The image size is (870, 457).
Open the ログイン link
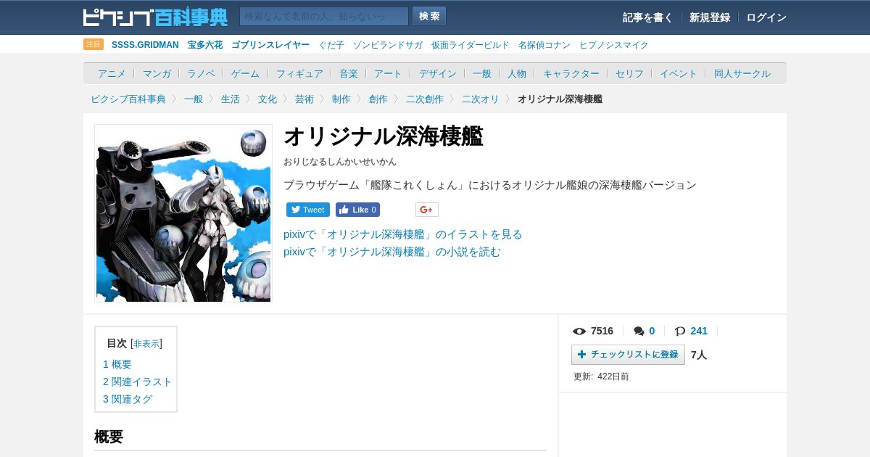(766, 17)
